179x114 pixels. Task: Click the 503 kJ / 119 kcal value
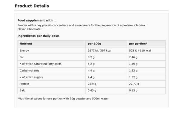[x=140, y=51]
